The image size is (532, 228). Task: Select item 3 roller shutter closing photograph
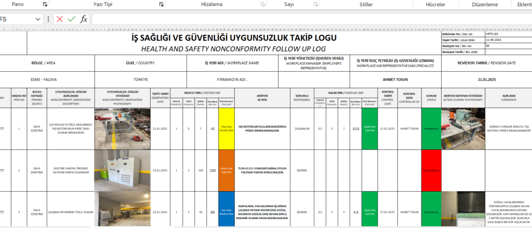coord(463,209)
